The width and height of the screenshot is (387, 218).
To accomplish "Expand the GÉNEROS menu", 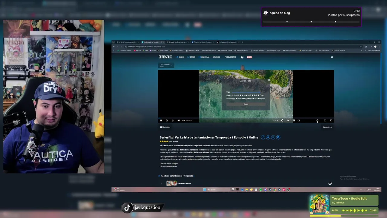I will point(217,57).
